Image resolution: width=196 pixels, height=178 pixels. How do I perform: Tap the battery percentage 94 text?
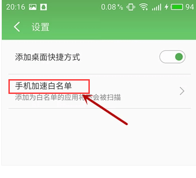(x=190, y=7)
